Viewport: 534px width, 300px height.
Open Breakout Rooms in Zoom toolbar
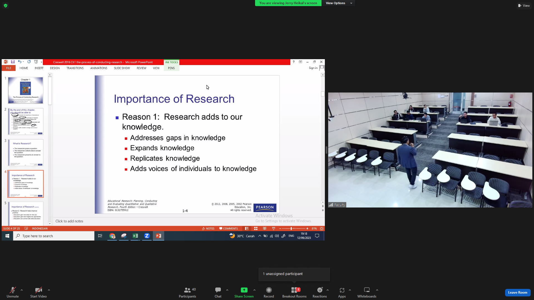coord(294,292)
